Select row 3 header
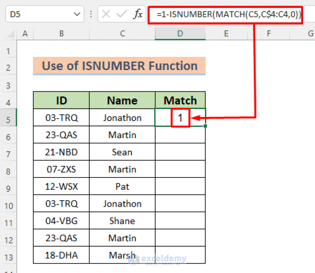This screenshot has height=273, width=315. (8, 83)
